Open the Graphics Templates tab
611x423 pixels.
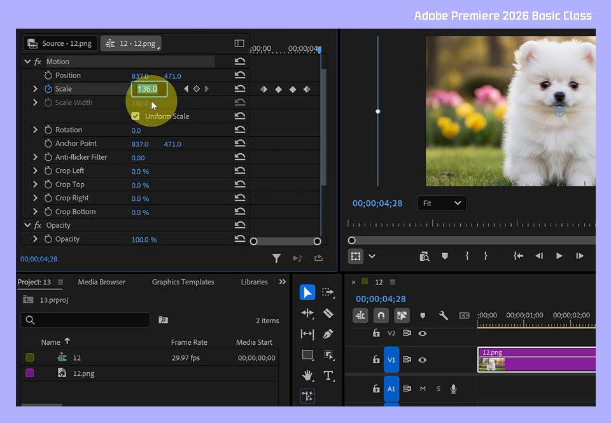[x=183, y=282]
